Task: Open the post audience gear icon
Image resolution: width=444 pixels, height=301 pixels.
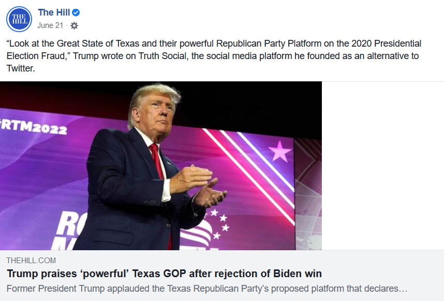Action: tap(74, 26)
